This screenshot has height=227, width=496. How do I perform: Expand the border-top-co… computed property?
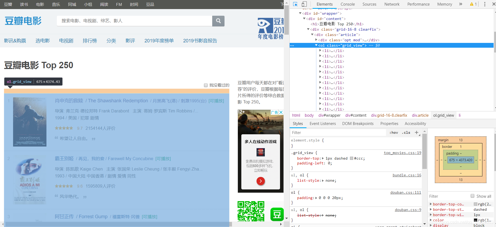tap(431, 204)
